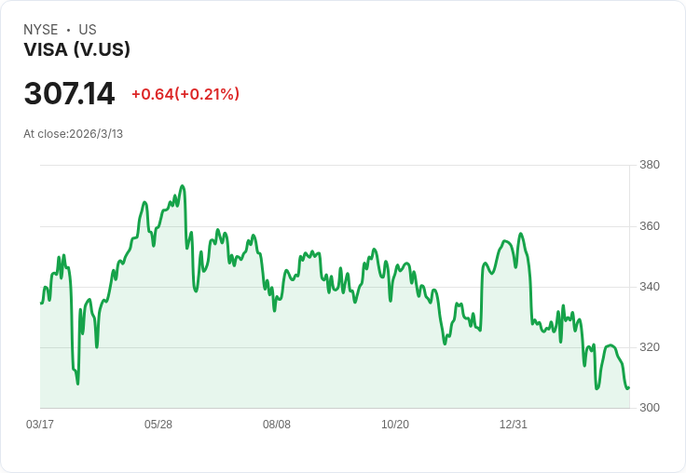Click the 05/28 date on the x-axis
This screenshot has height=473, width=686.
[158, 425]
